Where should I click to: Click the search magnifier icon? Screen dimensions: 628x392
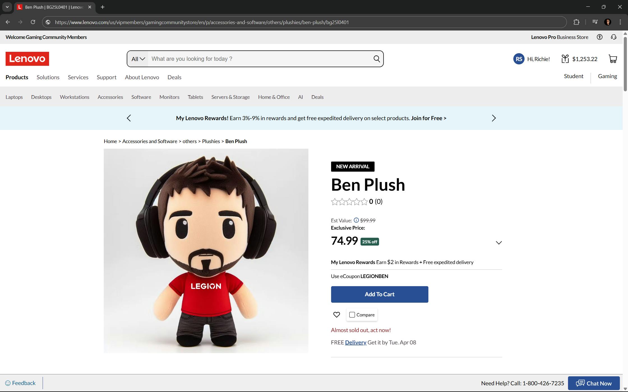[377, 59]
